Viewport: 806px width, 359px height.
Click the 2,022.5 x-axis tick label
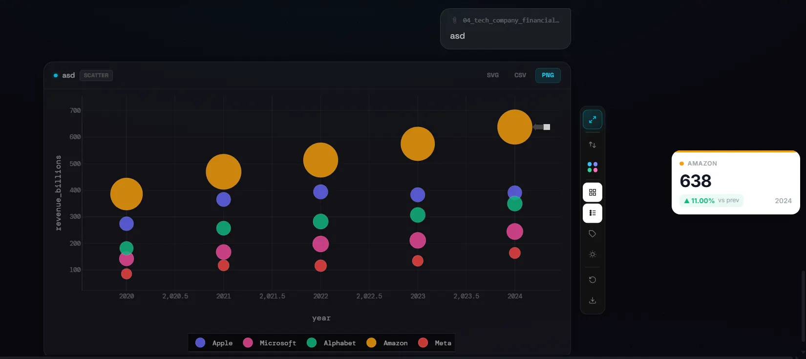[x=369, y=296]
